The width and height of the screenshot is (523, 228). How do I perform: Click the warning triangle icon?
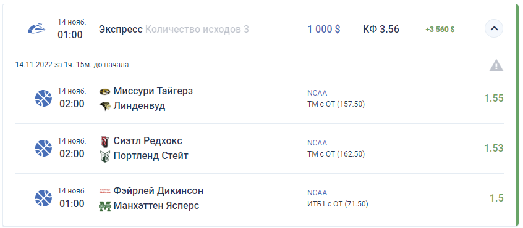tap(496, 65)
